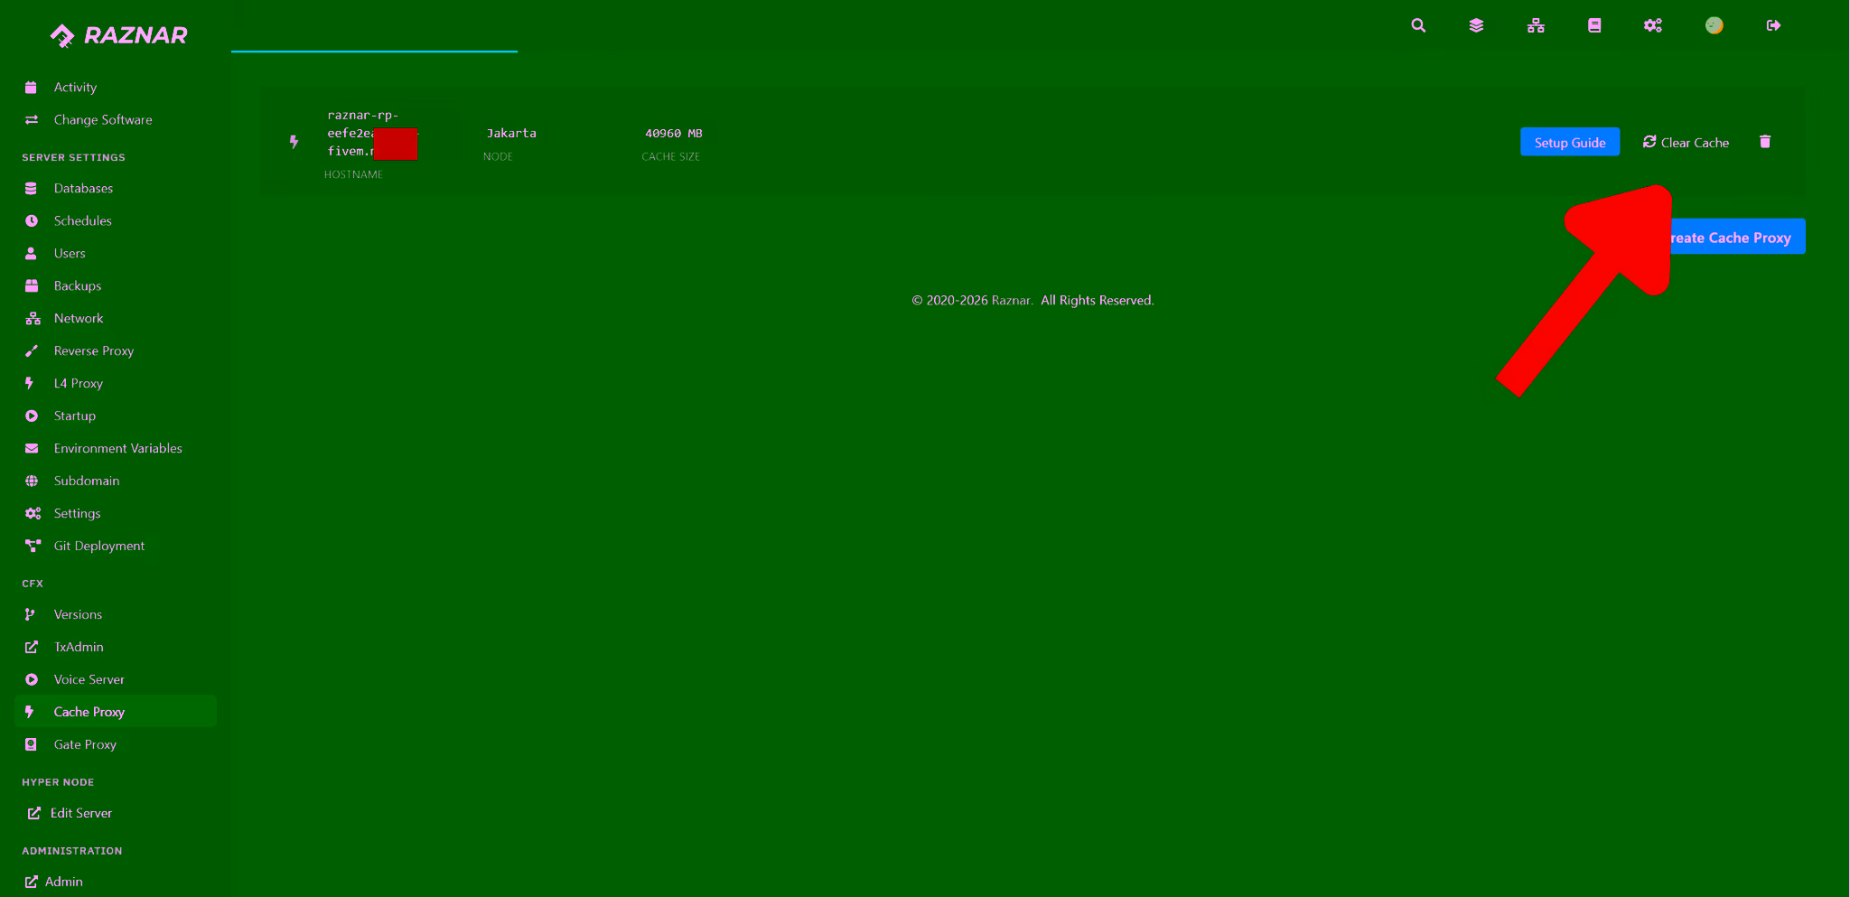Follow the Raznar link in footer
Screen dimensions: 1850x897
[1011, 300]
